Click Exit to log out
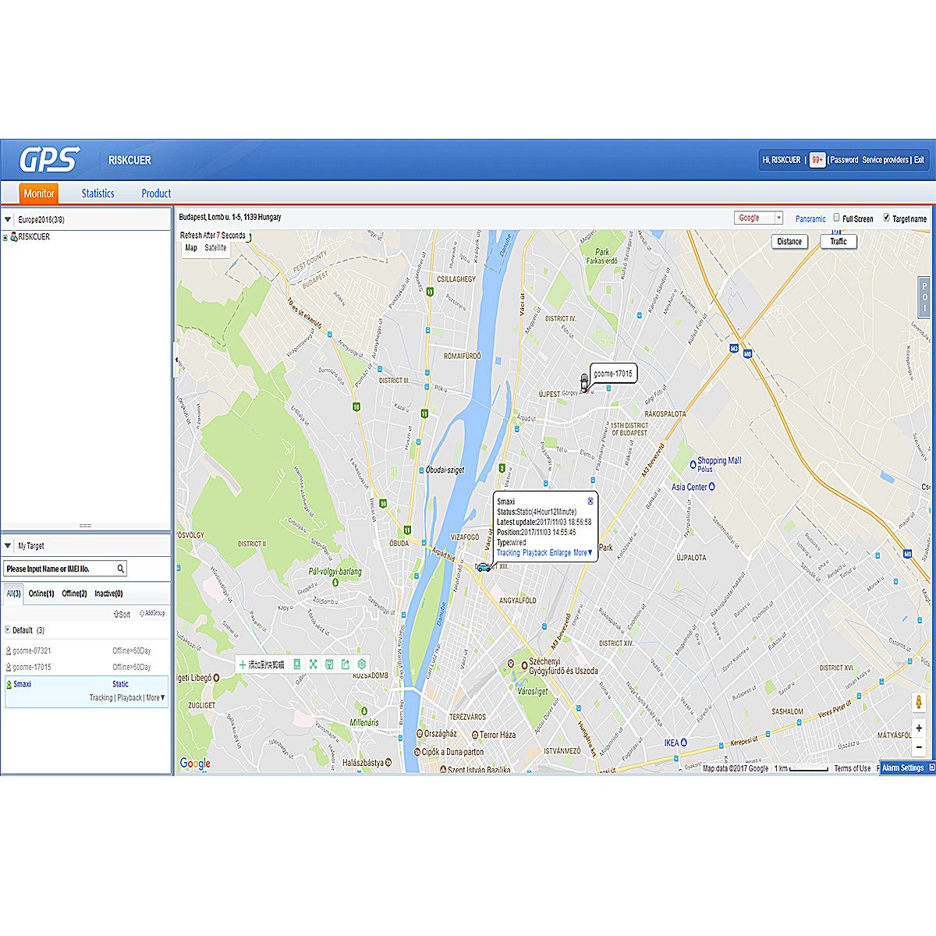The image size is (936, 936). click(919, 160)
